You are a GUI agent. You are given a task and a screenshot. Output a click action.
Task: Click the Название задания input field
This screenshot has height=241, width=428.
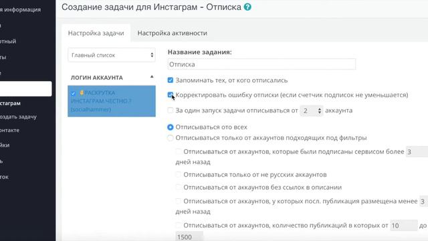261,64
